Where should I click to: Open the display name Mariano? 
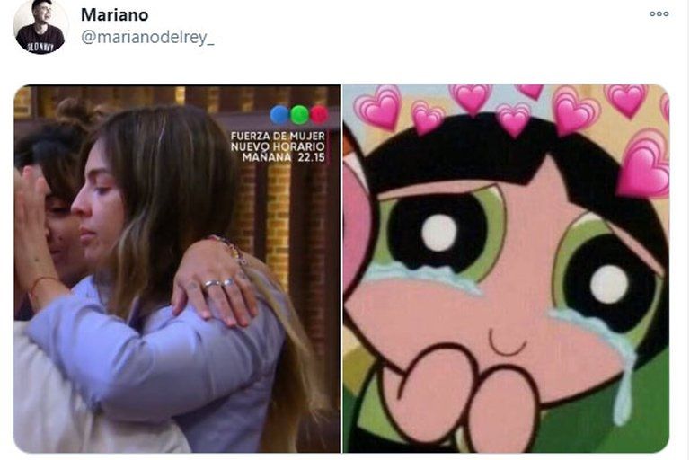coord(114,15)
